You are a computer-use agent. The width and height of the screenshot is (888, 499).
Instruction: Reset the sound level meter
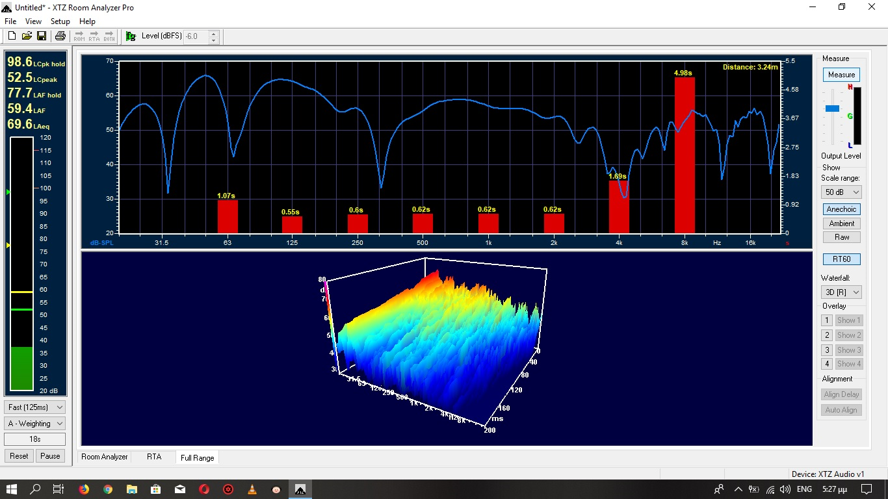pyautogui.click(x=19, y=456)
